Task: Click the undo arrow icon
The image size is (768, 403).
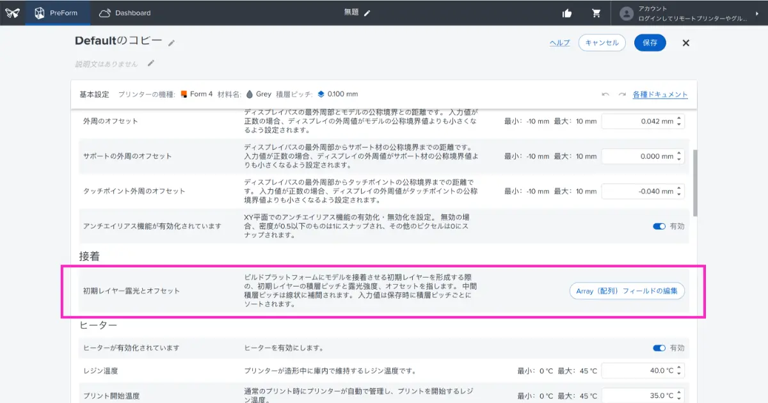Action: coord(605,95)
